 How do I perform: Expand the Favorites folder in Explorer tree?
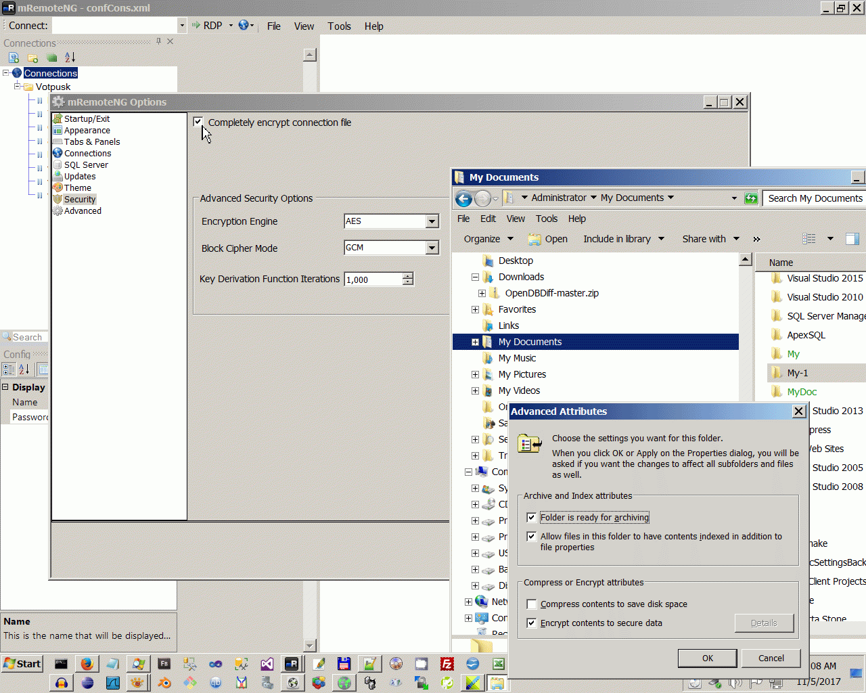coord(475,309)
